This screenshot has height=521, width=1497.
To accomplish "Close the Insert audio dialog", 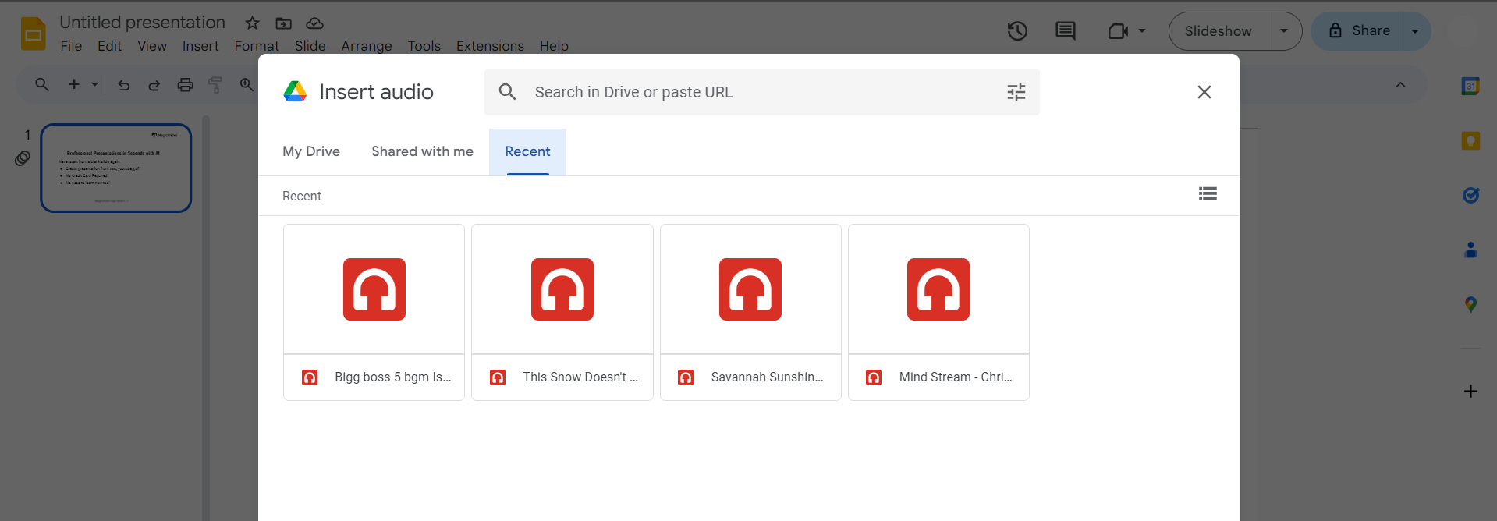I will tap(1204, 92).
